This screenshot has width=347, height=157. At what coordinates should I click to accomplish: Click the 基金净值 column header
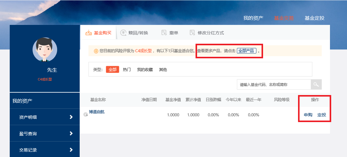[173, 100]
